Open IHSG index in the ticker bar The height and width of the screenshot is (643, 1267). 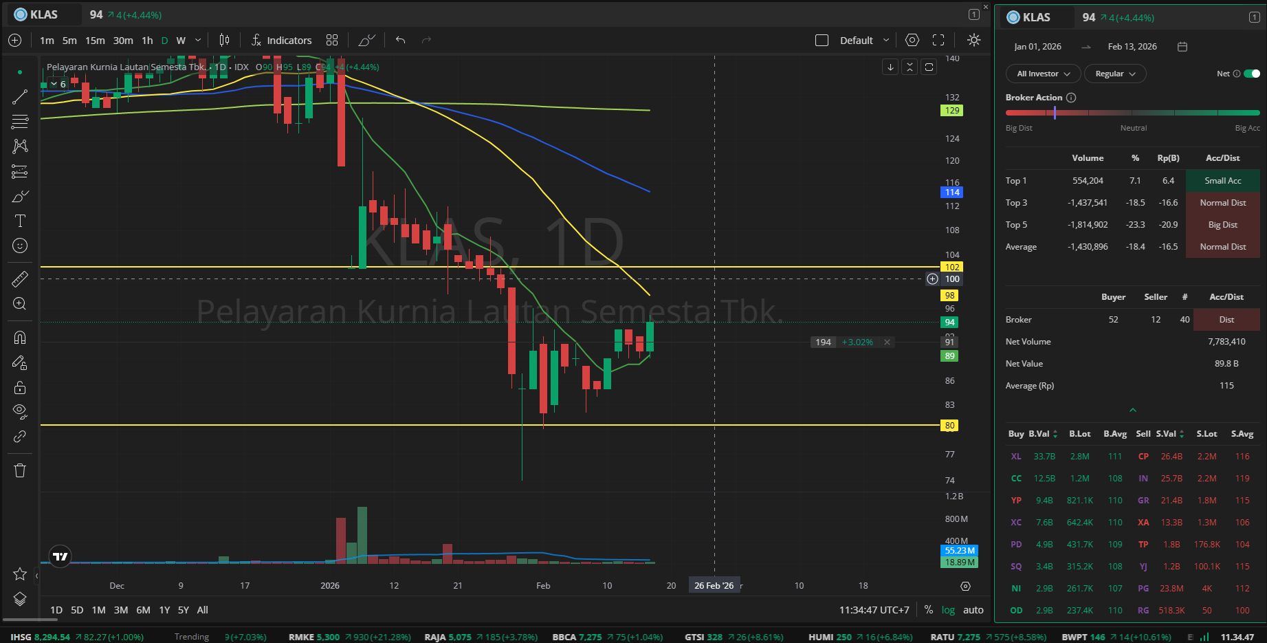point(77,637)
